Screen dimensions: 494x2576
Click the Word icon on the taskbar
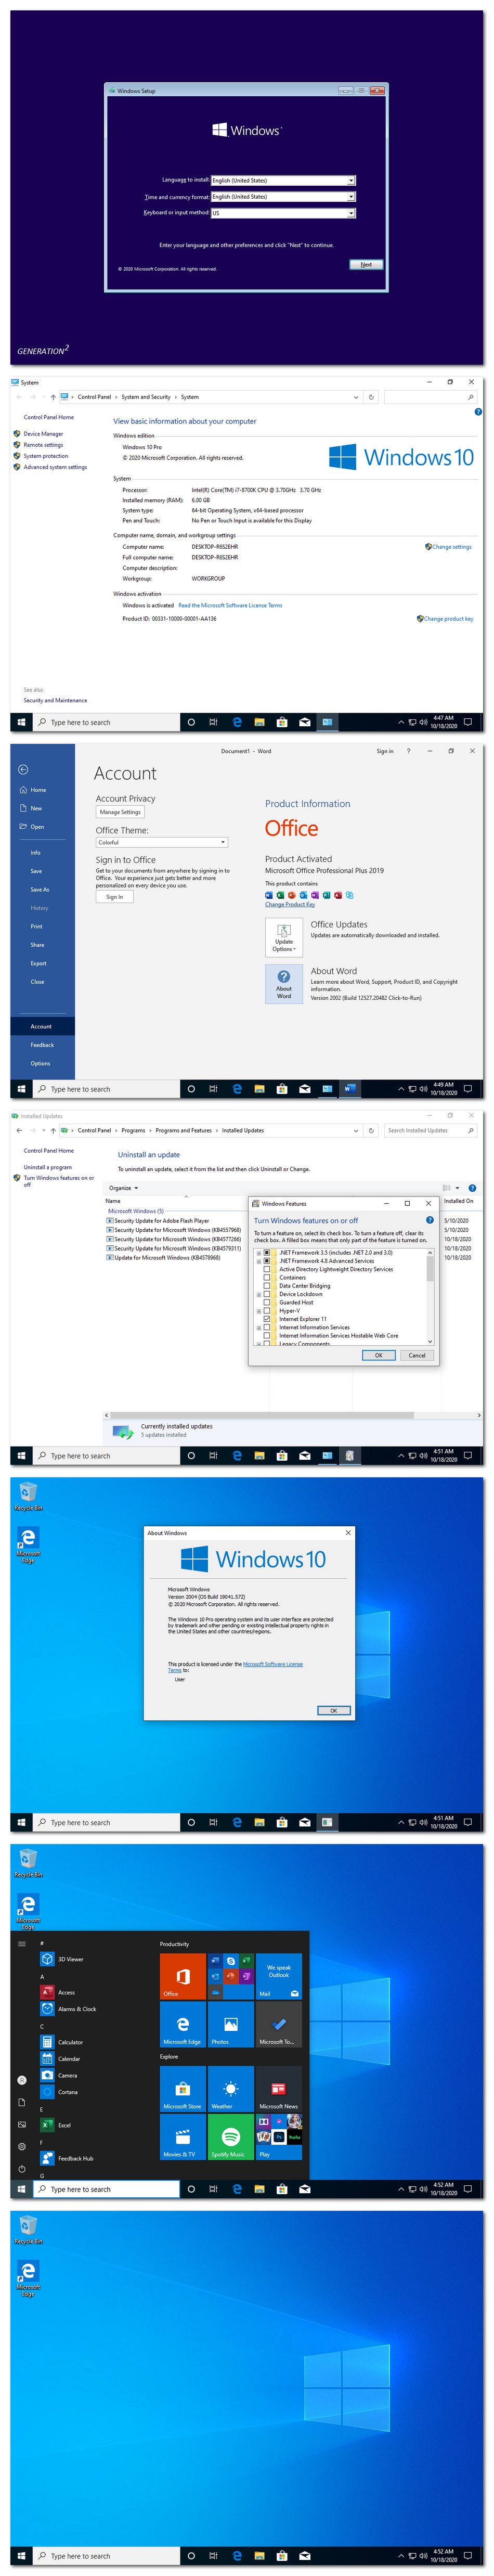(350, 1089)
